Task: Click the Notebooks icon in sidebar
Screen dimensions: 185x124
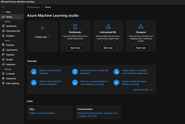Action: coord(3,26)
